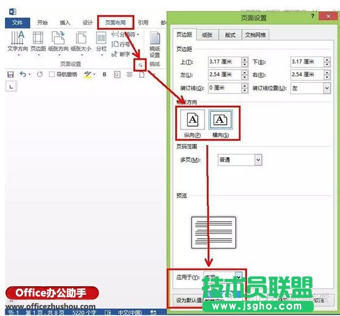Click the gutter spinner arrows
Screen dimensions: 340x316
pos(245,88)
